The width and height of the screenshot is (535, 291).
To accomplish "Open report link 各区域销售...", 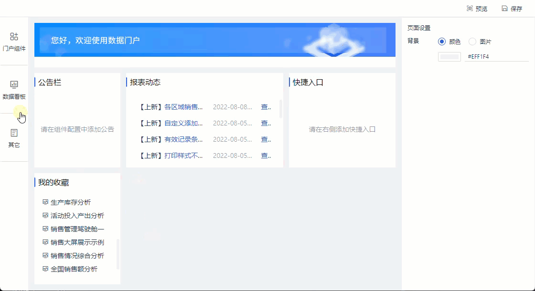I will click(x=183, y=107).
